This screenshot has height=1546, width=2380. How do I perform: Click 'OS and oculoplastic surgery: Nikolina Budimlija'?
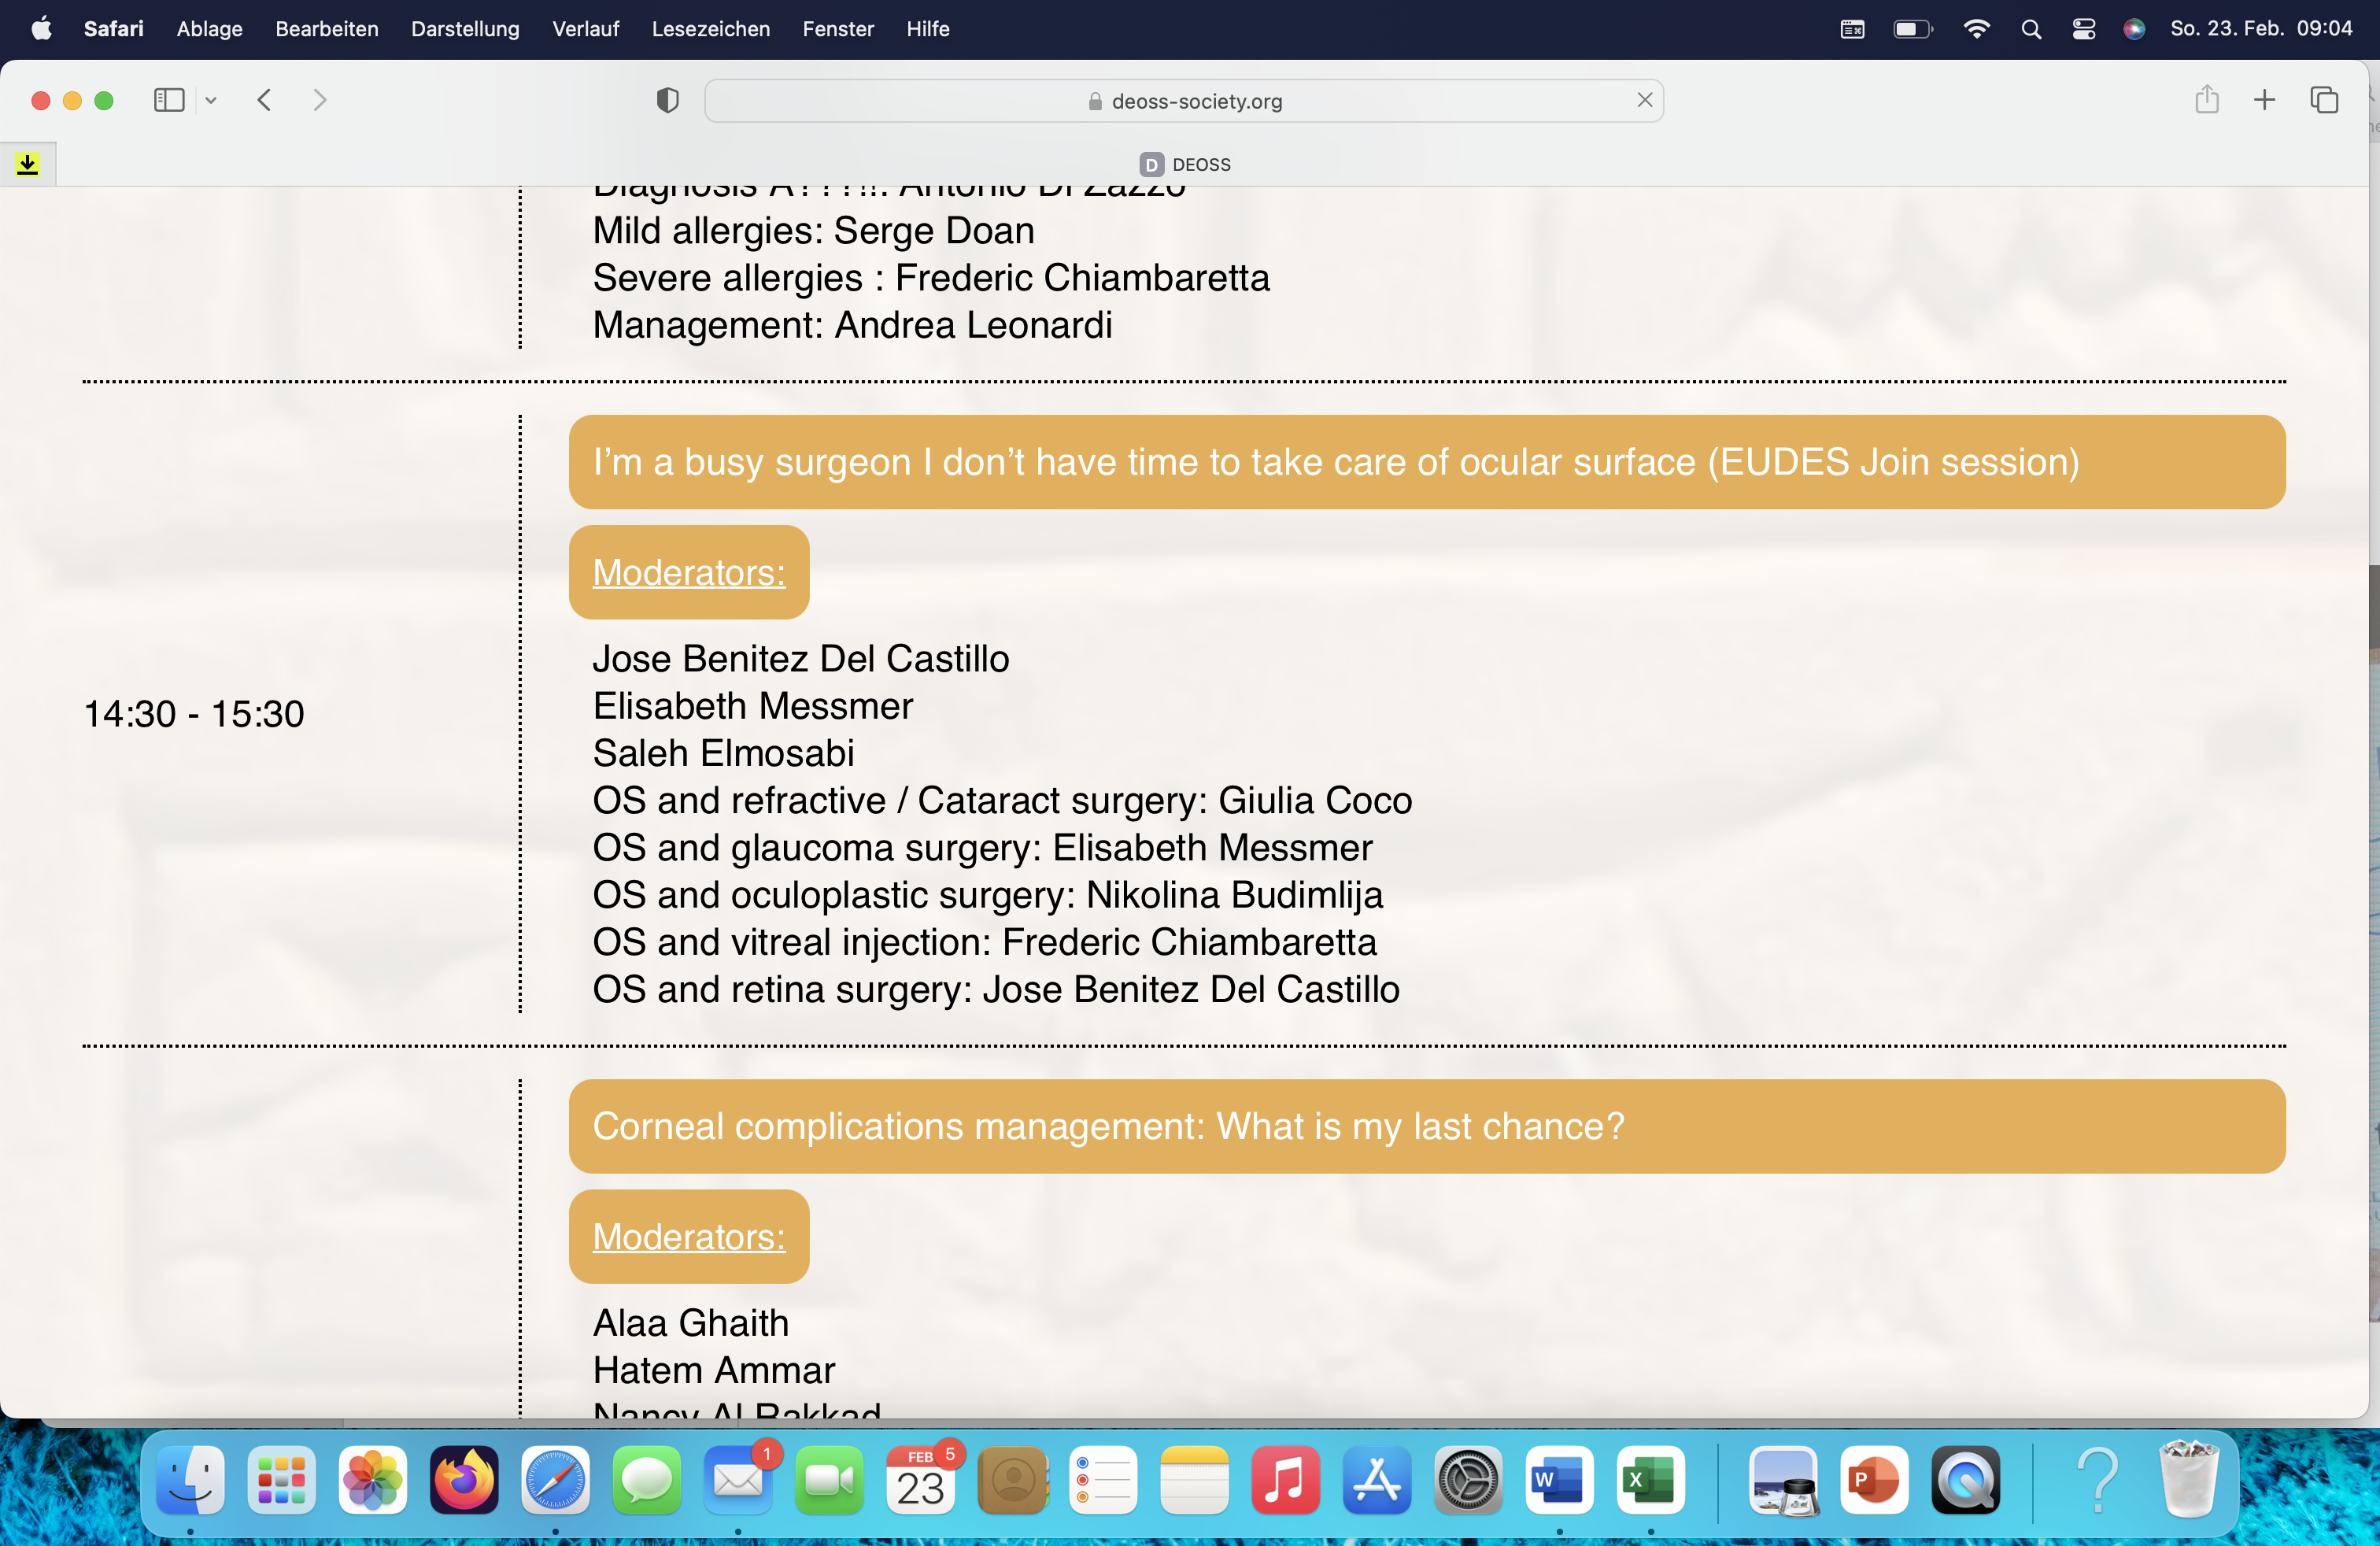(988, 894)
